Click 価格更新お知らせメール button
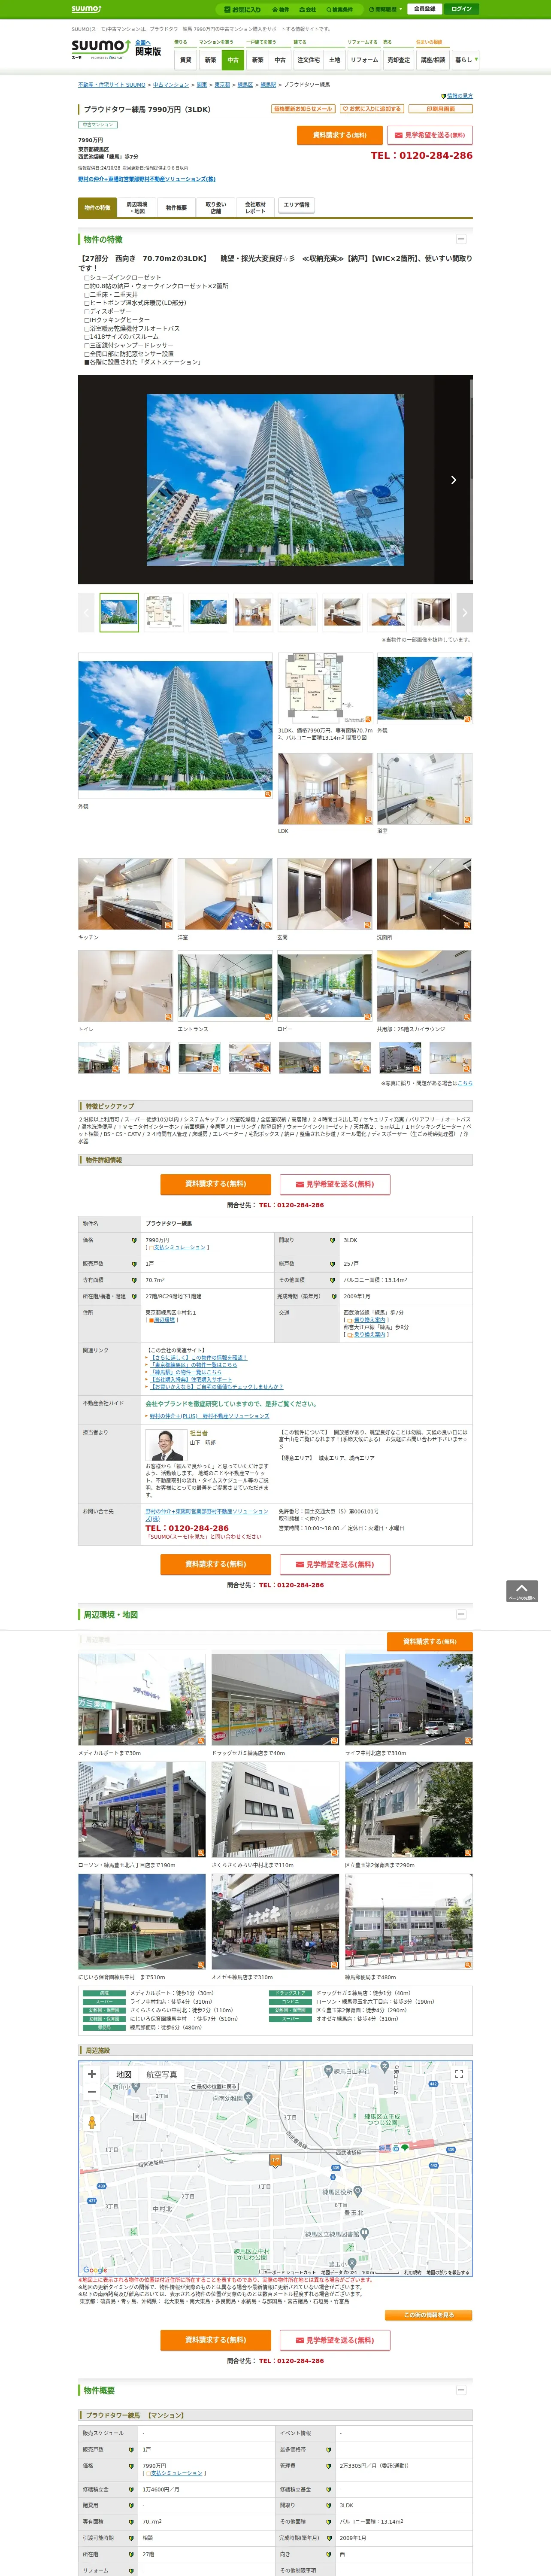The image size is (551, 2576). pos(303,109)
